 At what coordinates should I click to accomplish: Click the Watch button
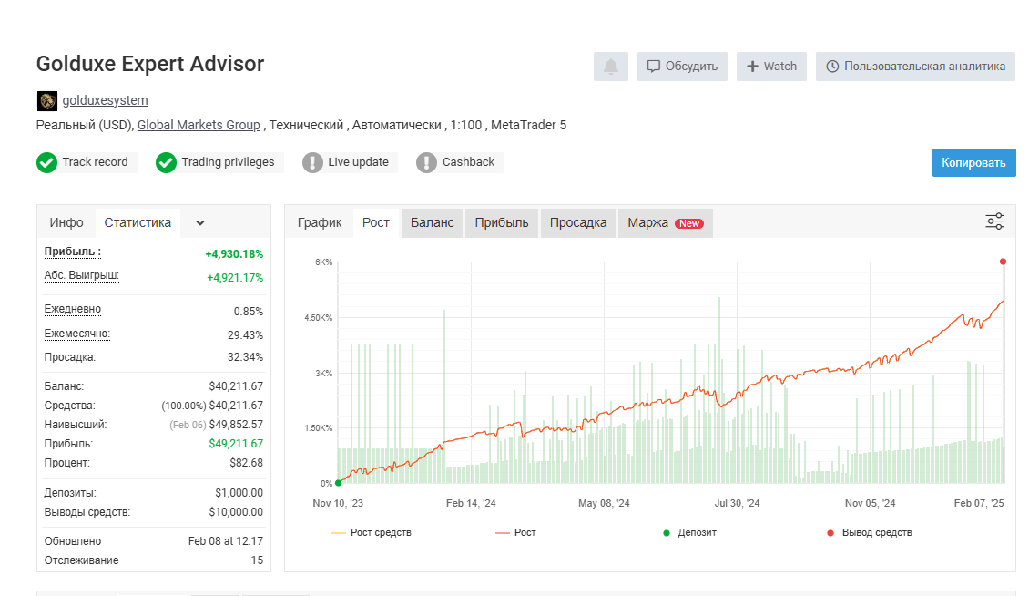click(x=771, y=67)
